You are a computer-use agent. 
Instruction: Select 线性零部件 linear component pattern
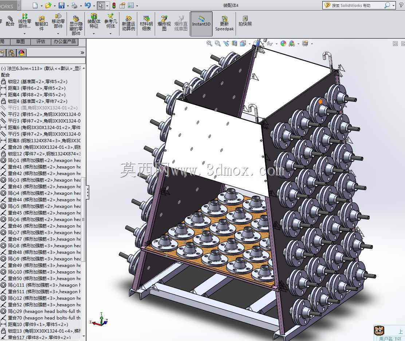[x=24, y=21]
